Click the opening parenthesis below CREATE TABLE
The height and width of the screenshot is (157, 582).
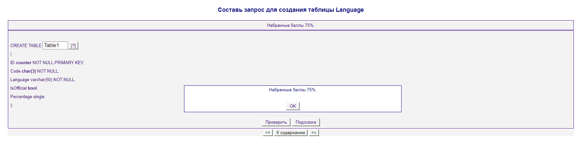tap(11, 54)
